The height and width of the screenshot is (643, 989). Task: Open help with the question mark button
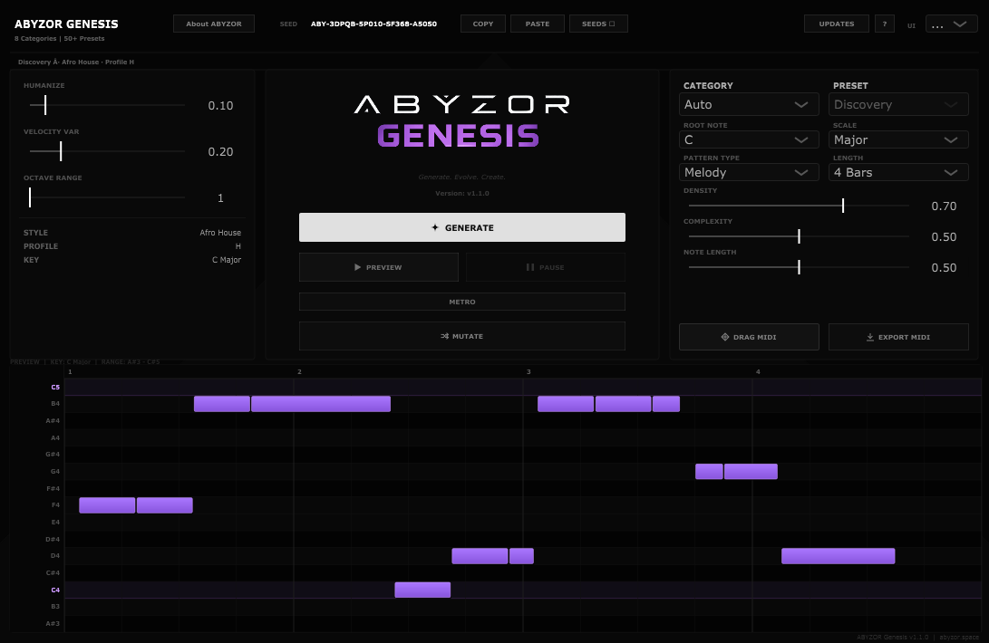pyautogui.click(x=884, y=24)
